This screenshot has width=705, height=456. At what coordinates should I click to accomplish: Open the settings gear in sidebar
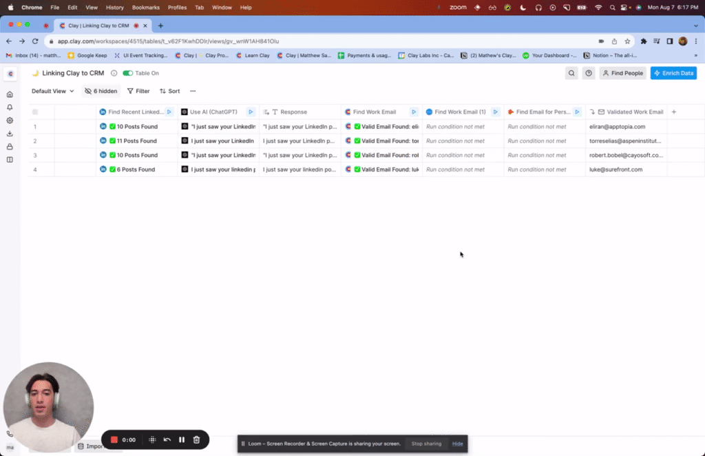(x=10, y=121)
